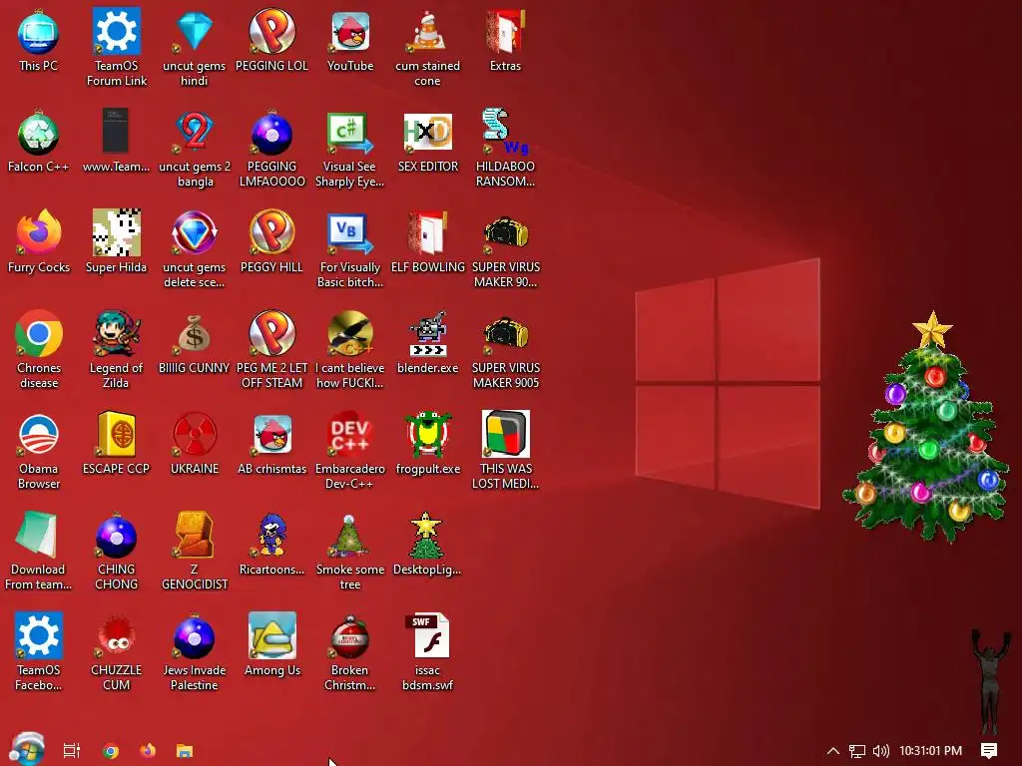Screen dimensions: 1022x766
Task: Open the Extras folder icon
Action: (x=505, y=40)
